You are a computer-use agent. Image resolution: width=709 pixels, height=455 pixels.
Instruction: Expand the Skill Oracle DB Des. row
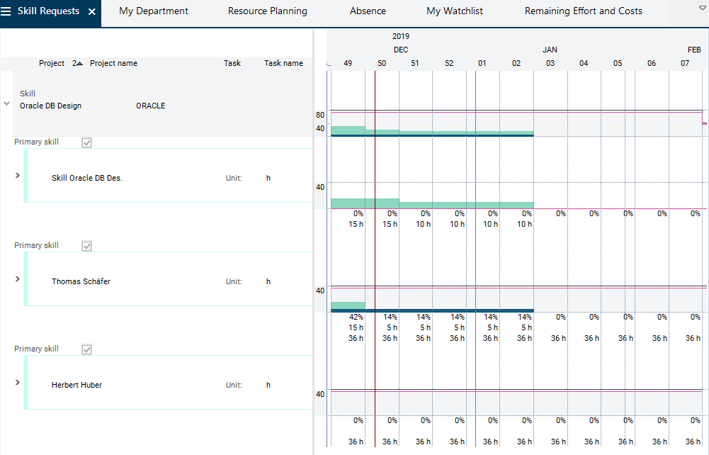click(18, 175)
